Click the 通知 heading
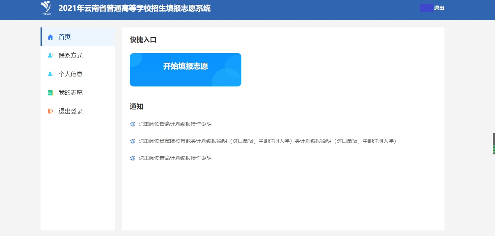 (136, 107)
